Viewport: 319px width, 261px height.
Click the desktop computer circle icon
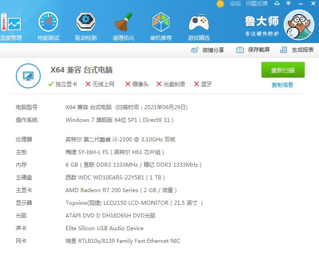(28, 76)
